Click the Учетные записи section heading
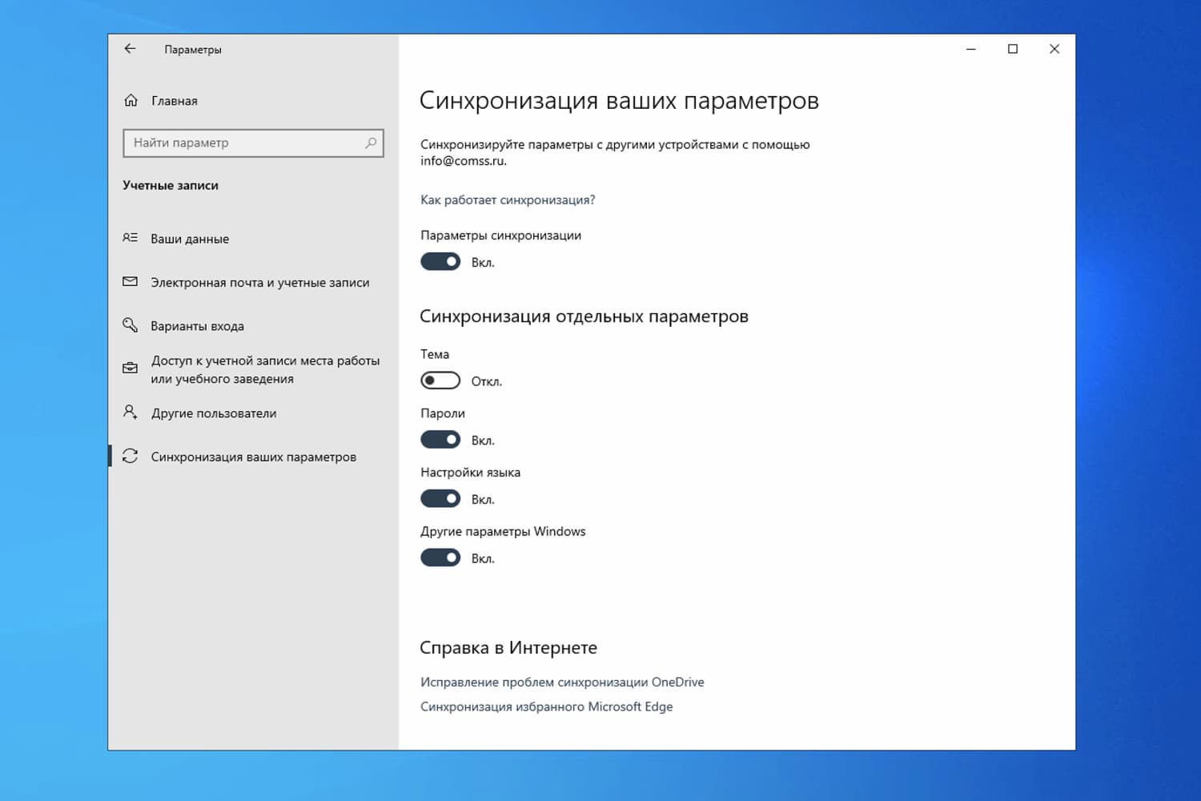Image resolution: width=1201 pixels, height=801 pixels. pos(171,185)
